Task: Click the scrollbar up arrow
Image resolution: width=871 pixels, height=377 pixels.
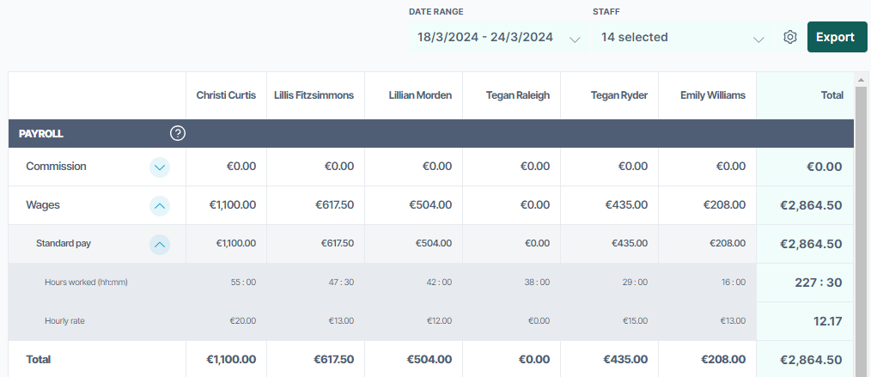Action: pyautogui.click(x=861, y=78)
